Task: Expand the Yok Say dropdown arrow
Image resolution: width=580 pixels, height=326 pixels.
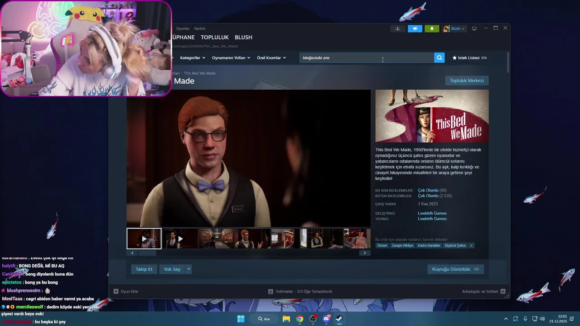Action: (x=188, y=269)
